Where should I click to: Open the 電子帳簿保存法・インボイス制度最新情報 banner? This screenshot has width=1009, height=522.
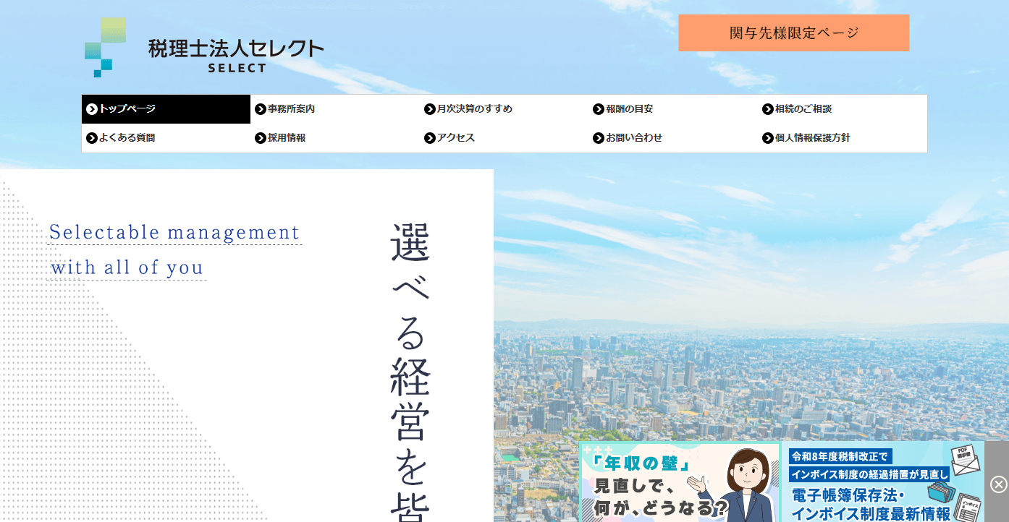[883, 482]
